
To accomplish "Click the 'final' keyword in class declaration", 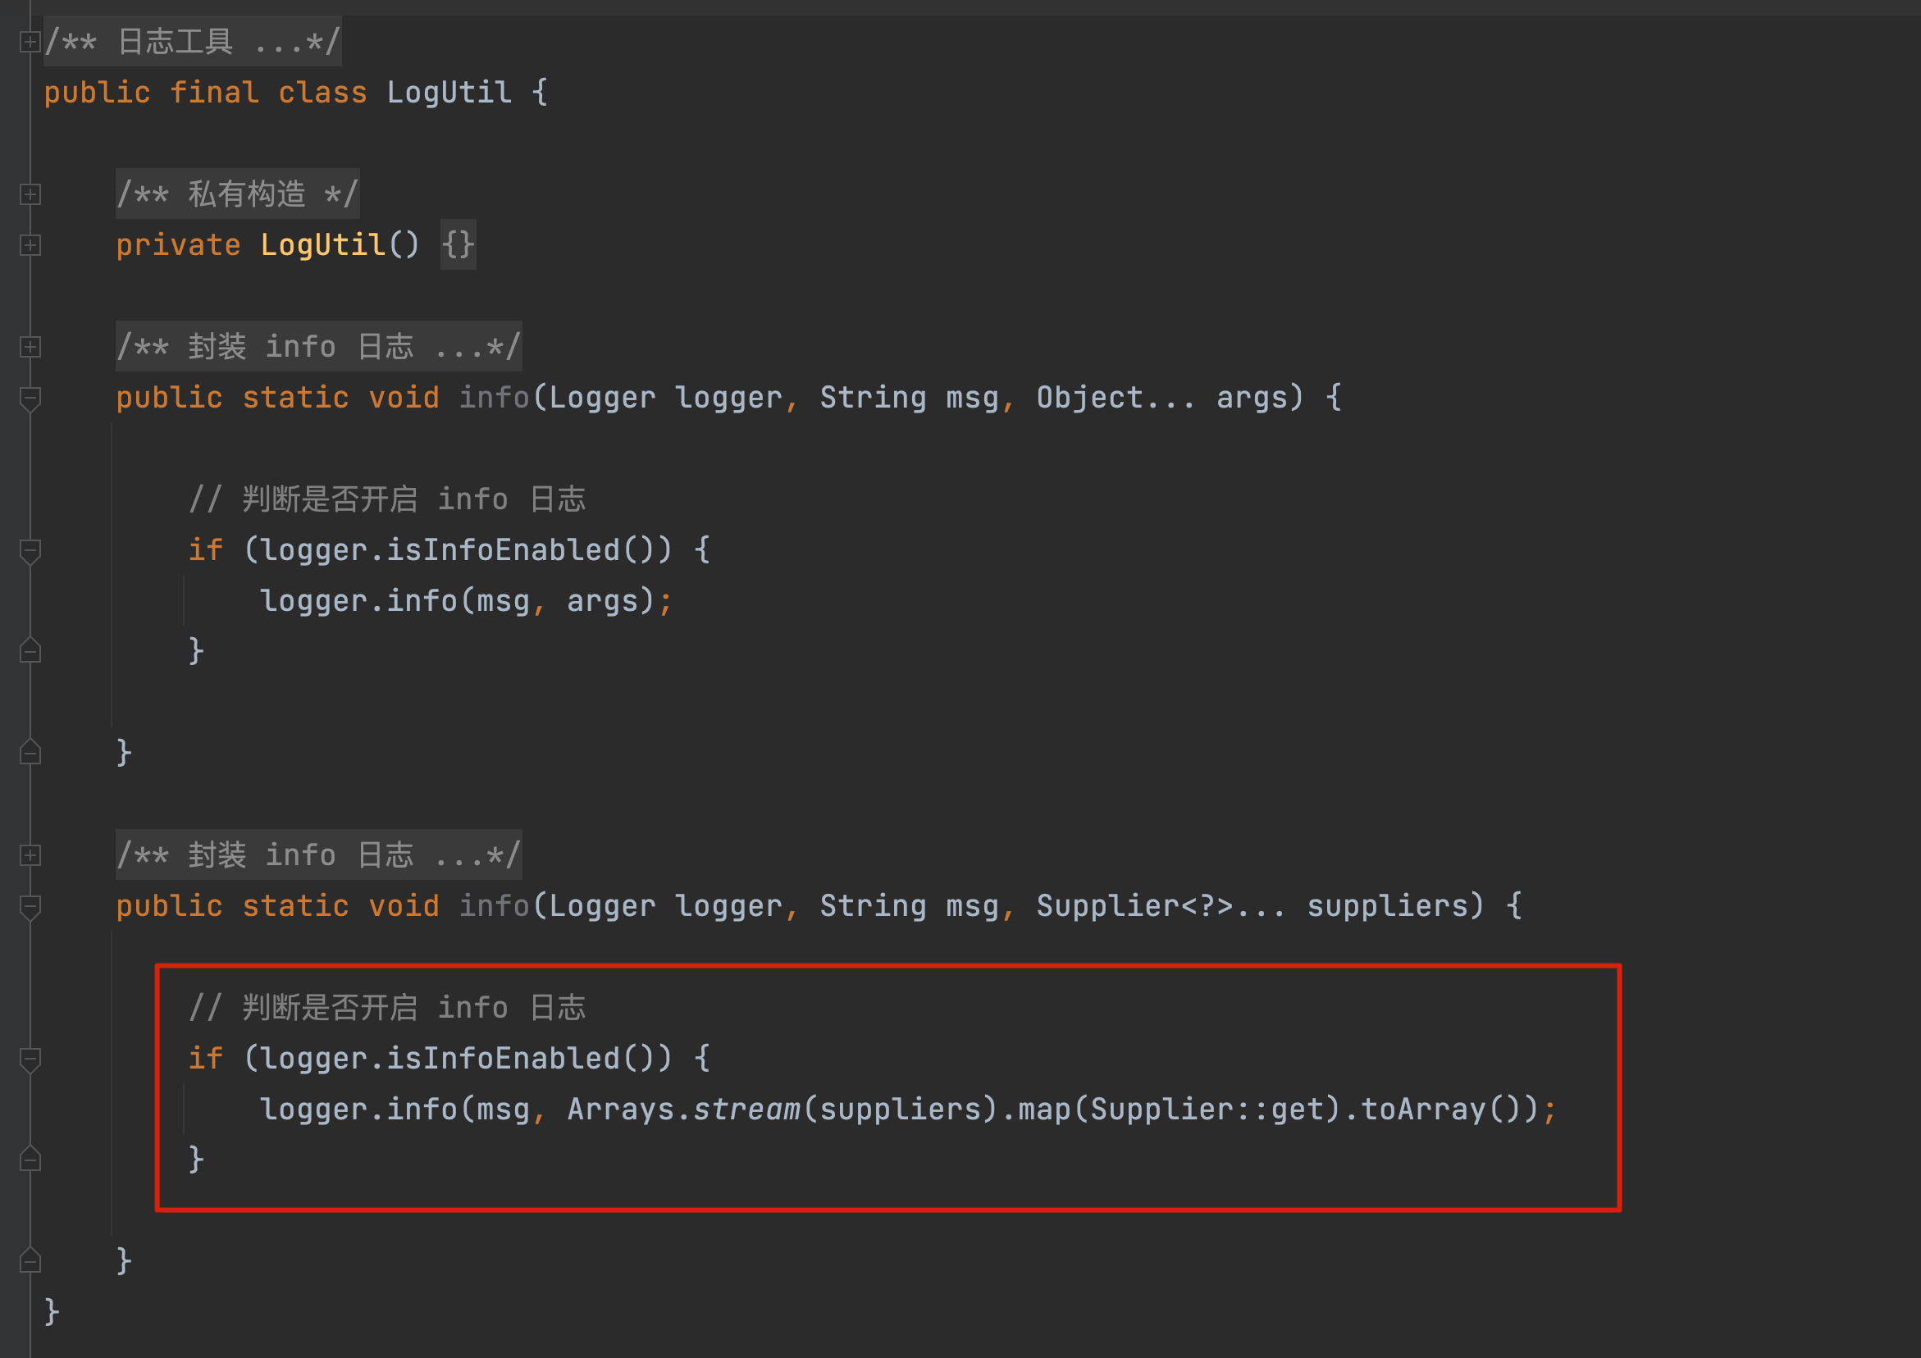I will click(214, 92).
